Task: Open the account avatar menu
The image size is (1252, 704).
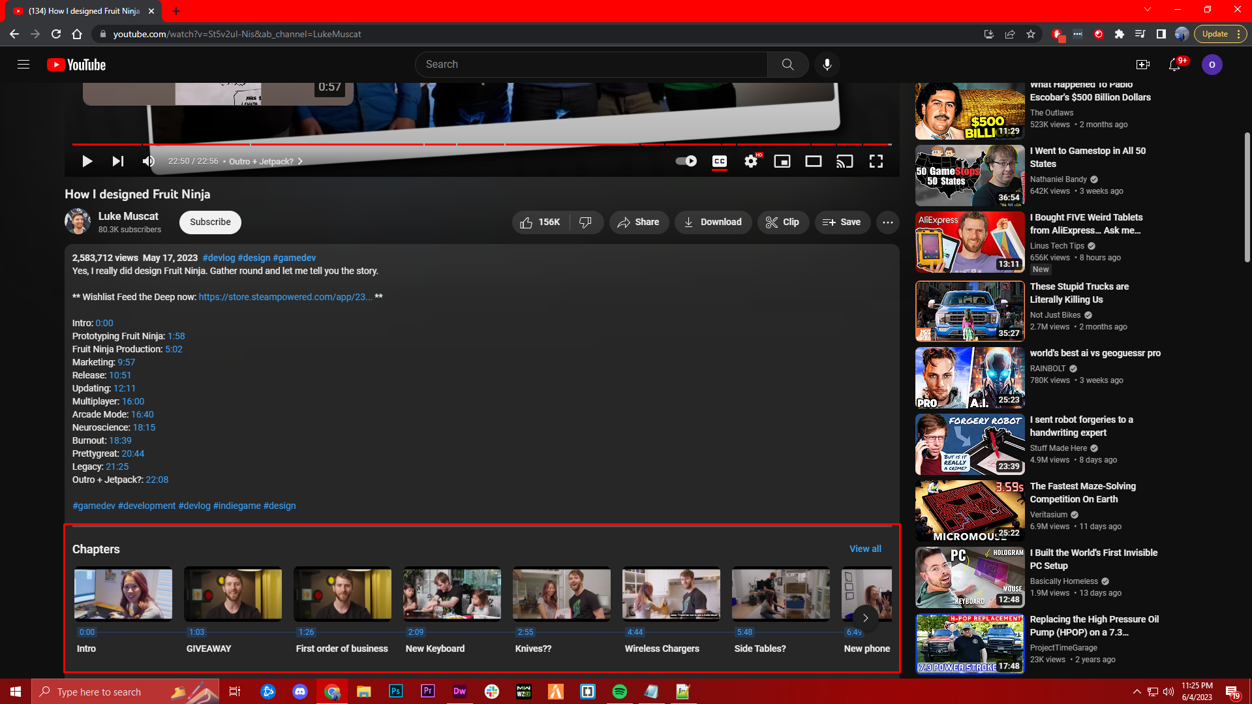Action: (1212, 65)
